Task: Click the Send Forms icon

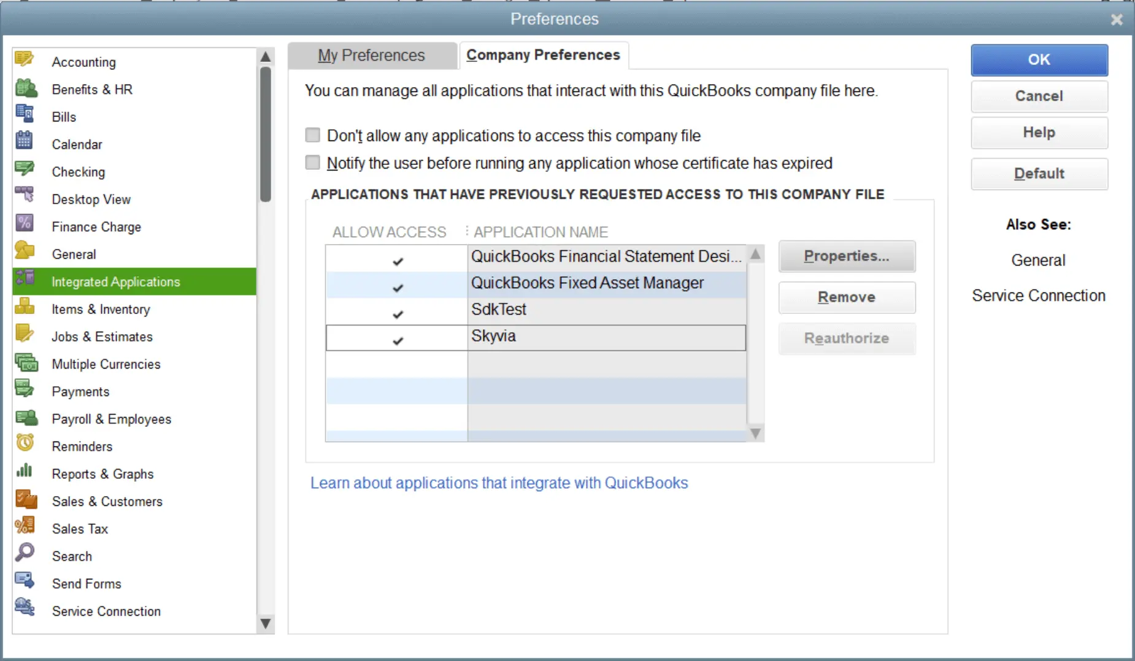Action: [25, 579]
